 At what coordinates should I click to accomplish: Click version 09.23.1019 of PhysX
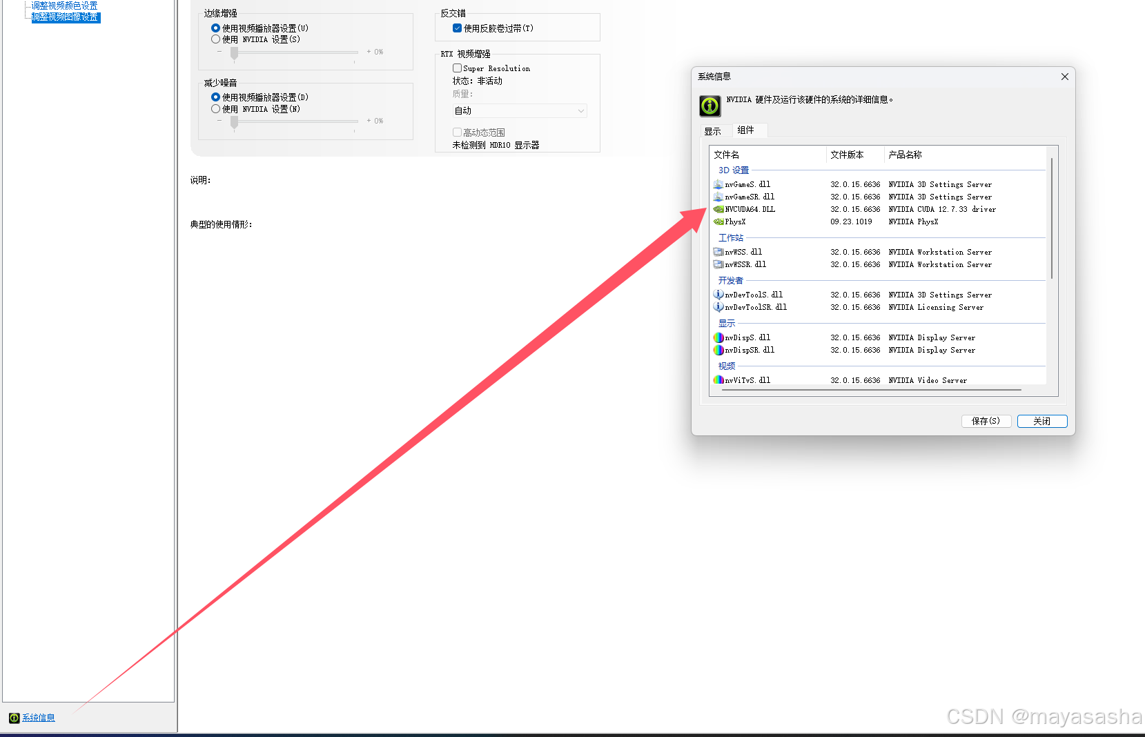pyautogui.click(x=851, y=222)
